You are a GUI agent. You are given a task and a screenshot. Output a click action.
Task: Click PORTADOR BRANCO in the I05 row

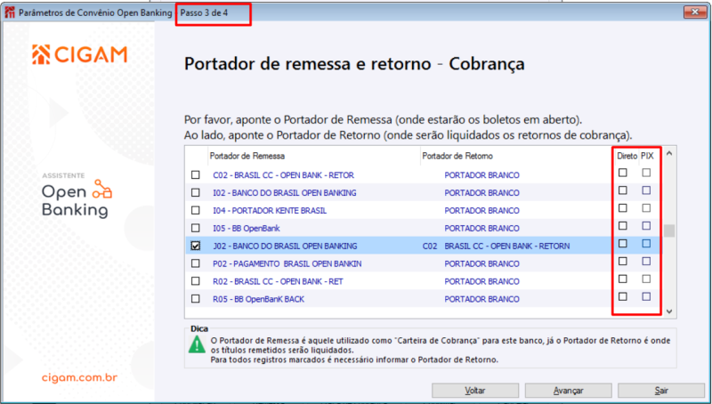(481, 229)
